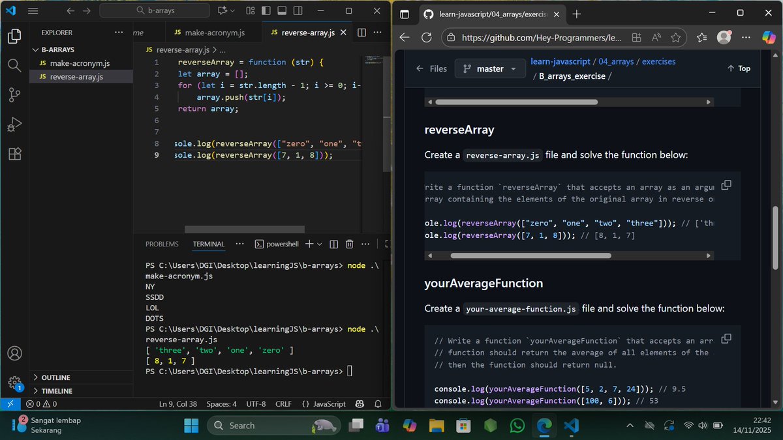This screenshot has height=440, width=783.
Task: Switch to the PROBLEMS tab
Action: click(162, 244)
